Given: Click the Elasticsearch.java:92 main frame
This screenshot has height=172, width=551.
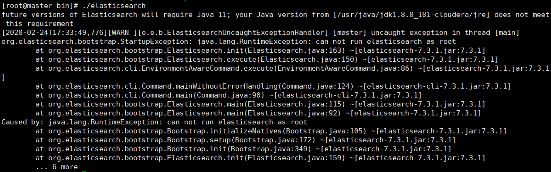Looking at the screenshot, I should pos(258,113).
